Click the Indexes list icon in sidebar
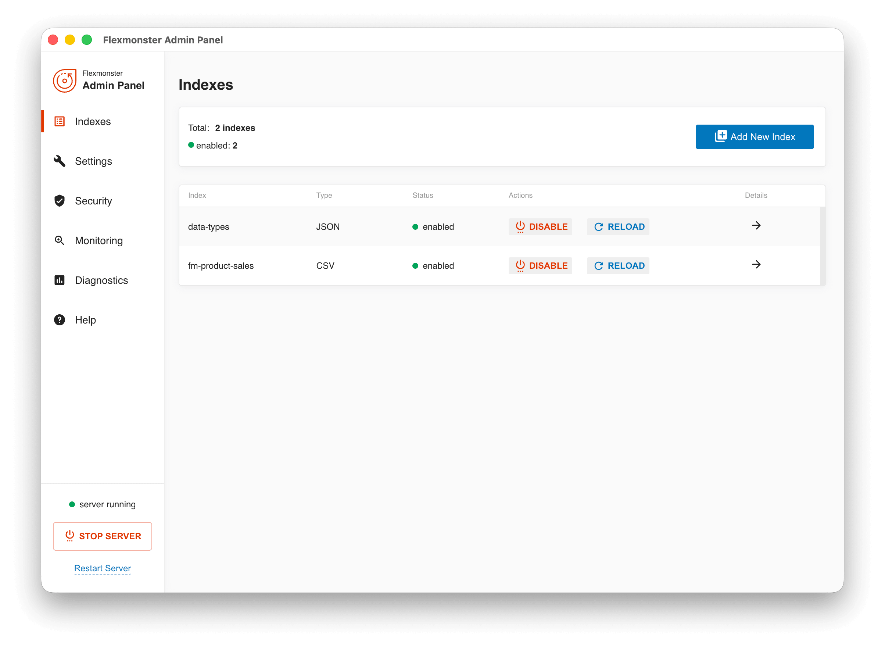Image resolution: width=885 pixels, height=647 pixels. click(x=60, y=121)
